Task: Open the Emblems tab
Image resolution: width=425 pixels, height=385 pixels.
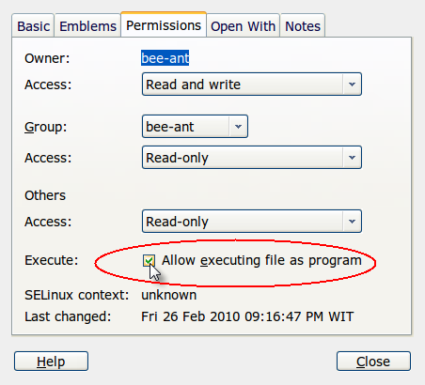Action: click(87, 26)
